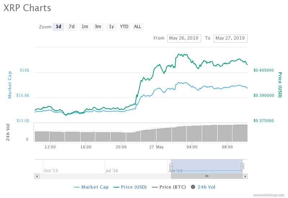The image size is (288, 198).
Task: Select the 1d zoom range
Action: pos(58,27)
